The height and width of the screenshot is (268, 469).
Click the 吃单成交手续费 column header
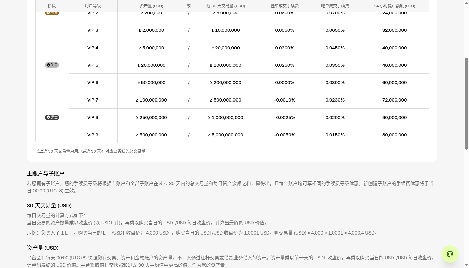pyautogui.click(x=335, y=6)
